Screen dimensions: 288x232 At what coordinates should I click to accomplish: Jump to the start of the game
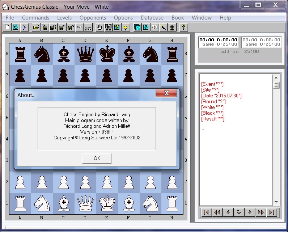pos(206,212)
